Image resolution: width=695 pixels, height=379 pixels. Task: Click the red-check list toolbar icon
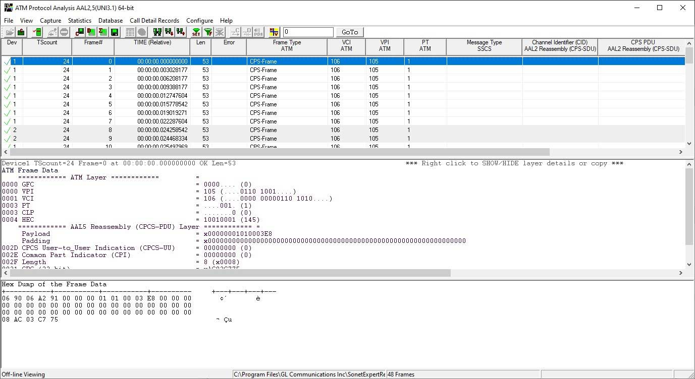(37, 32)
